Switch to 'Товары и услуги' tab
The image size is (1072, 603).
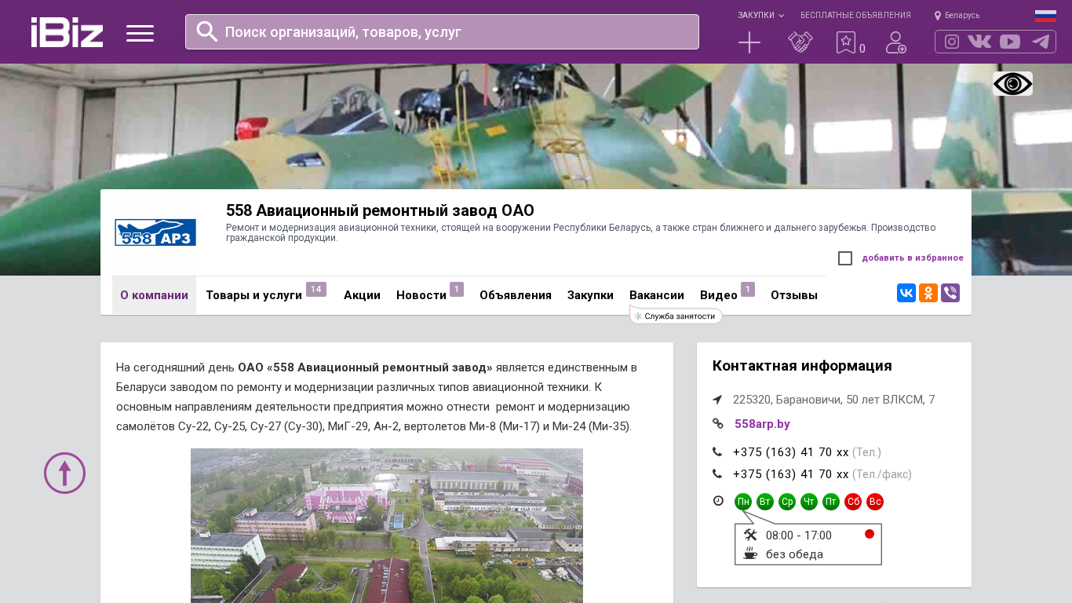[x=253, y=295]
